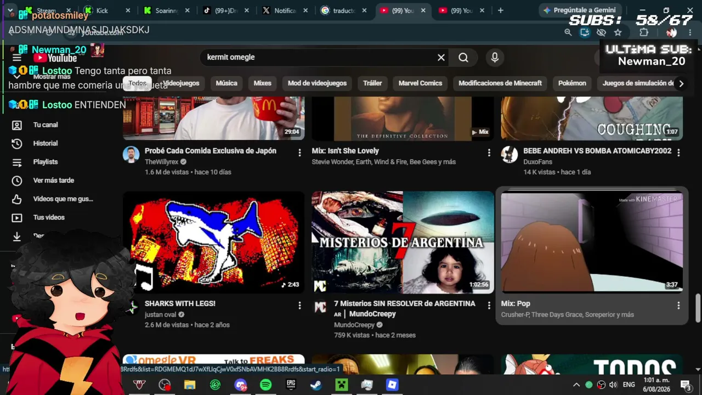The height and width of the screenshot is (395, 702).
Task: Open TheWillyrex channel avatar
Action: coord(131,155)
